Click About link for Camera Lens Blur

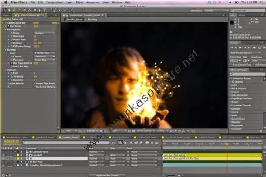(x=54, y=23)
